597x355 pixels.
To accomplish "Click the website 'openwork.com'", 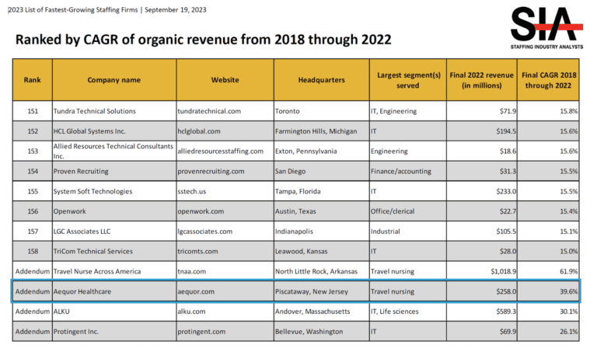I will 201,211.
